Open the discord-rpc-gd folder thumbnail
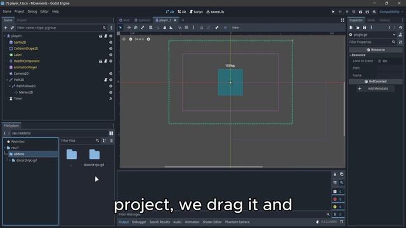406x228 pixels. point(95,155)
